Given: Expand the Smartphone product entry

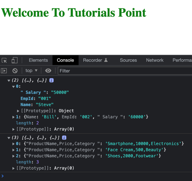Looking at the screenshot, I should [x=14, y=144].
